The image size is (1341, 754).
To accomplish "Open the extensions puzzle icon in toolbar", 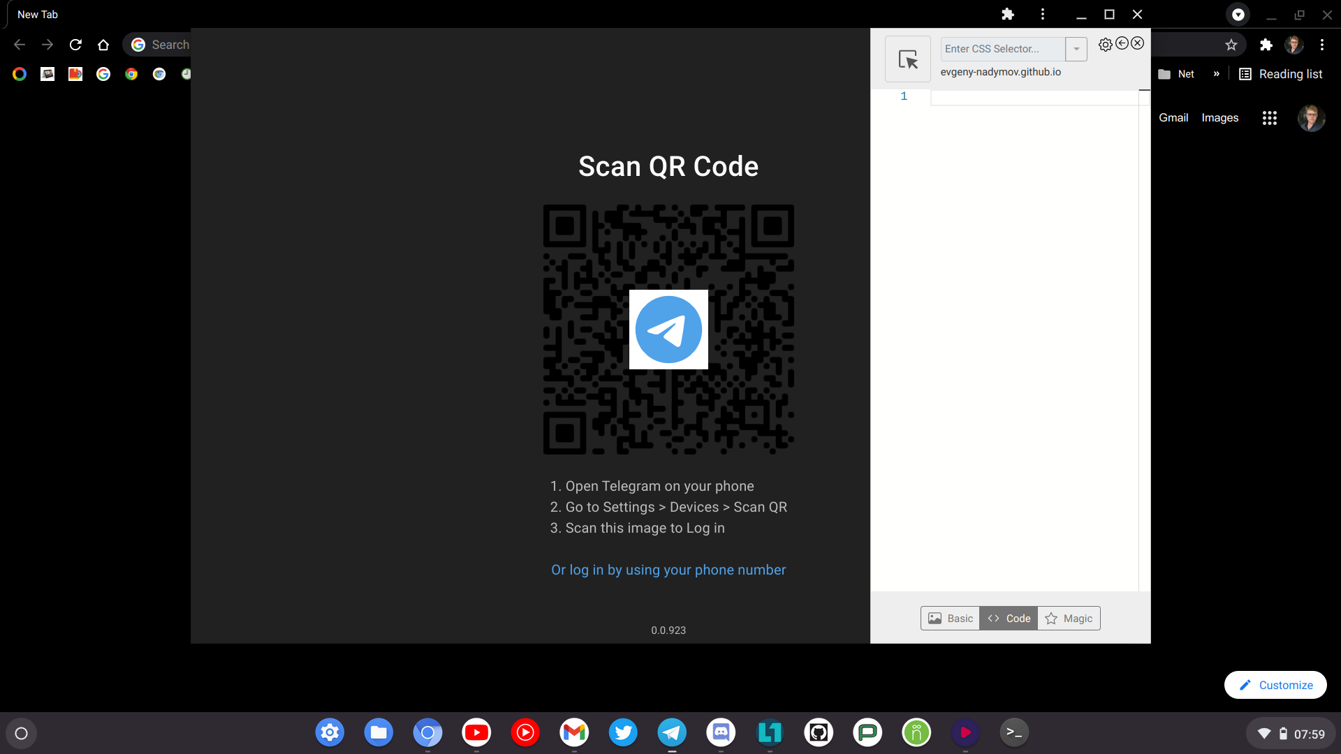I will click(x=1266, y=45).
